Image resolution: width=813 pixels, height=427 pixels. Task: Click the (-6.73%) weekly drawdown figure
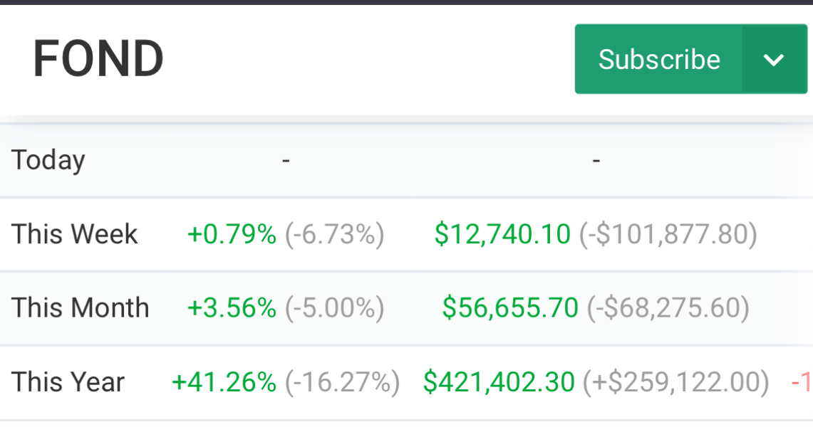pyautogui.click(x=335, y=234)
